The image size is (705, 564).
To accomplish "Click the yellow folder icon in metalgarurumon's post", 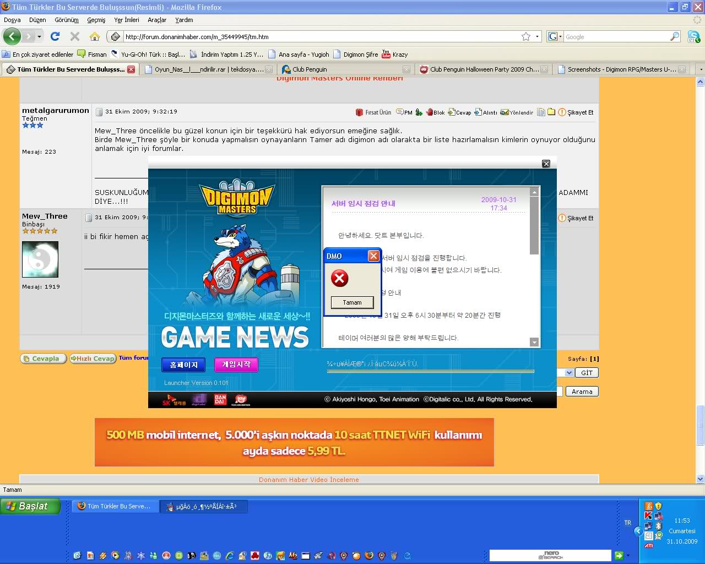I will tap(551, 112).
